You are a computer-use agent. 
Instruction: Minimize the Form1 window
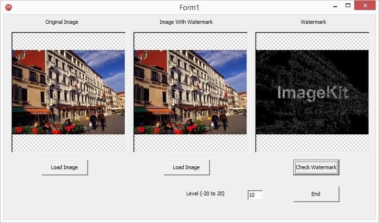(335, 6)
